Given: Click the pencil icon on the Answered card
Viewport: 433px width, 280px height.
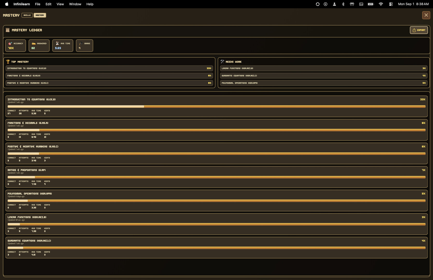Looking at the screenshot, I should (34, 43).
